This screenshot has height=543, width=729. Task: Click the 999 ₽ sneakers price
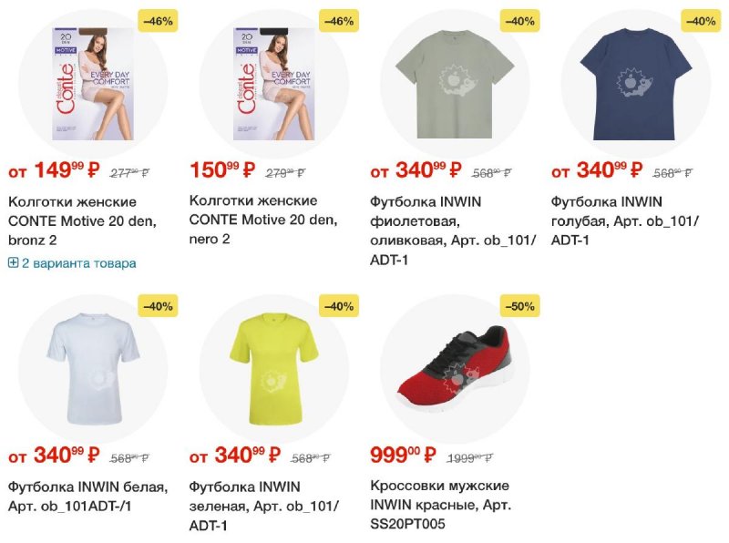pos(403,455)
